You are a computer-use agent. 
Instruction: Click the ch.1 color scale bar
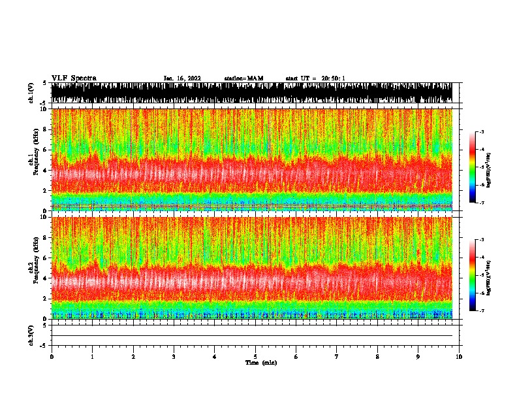pos(473,167)
